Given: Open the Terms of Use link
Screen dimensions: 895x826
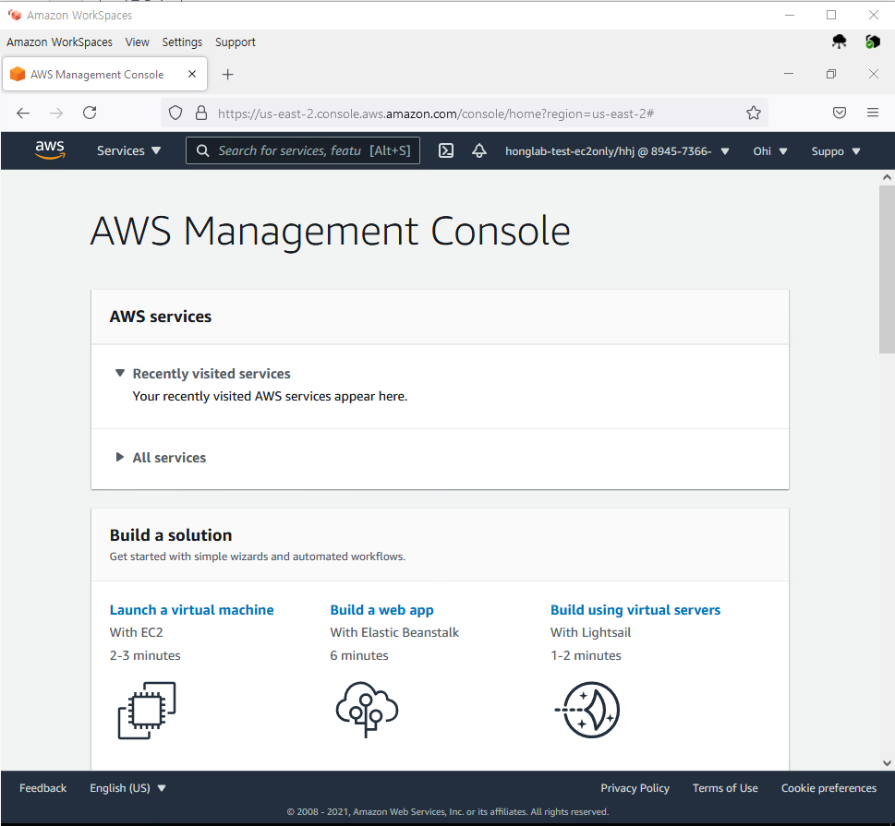Looking at the screenshot, I should tap(725, 788).
